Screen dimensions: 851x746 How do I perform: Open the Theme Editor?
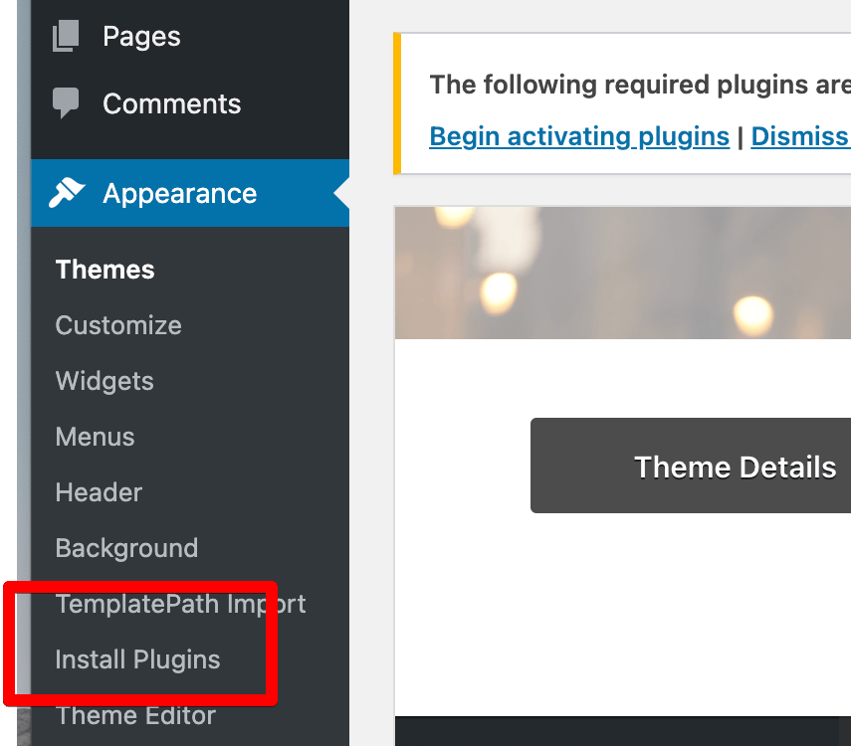135,715
